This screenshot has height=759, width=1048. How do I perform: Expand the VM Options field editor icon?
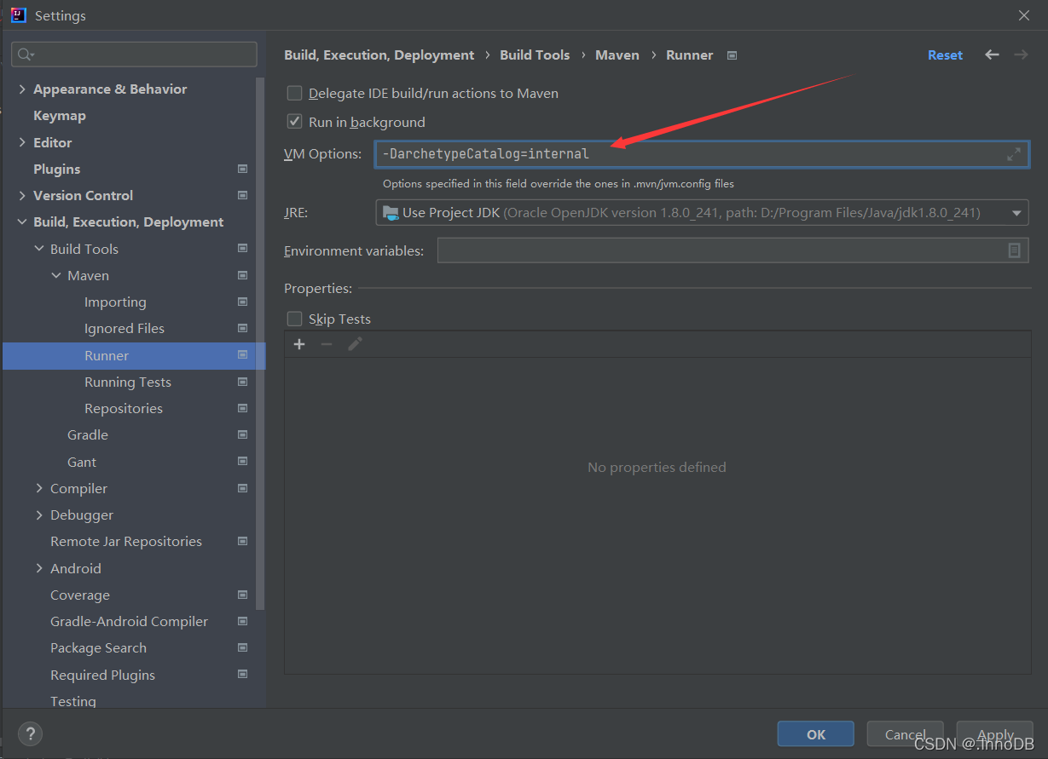pyautogui.click(x=1013, y=154)
